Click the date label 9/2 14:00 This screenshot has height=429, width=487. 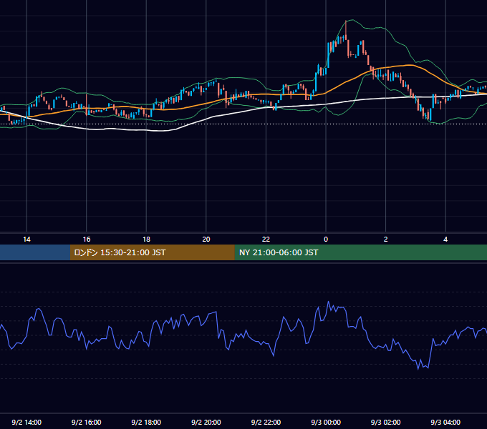(26, 422)
